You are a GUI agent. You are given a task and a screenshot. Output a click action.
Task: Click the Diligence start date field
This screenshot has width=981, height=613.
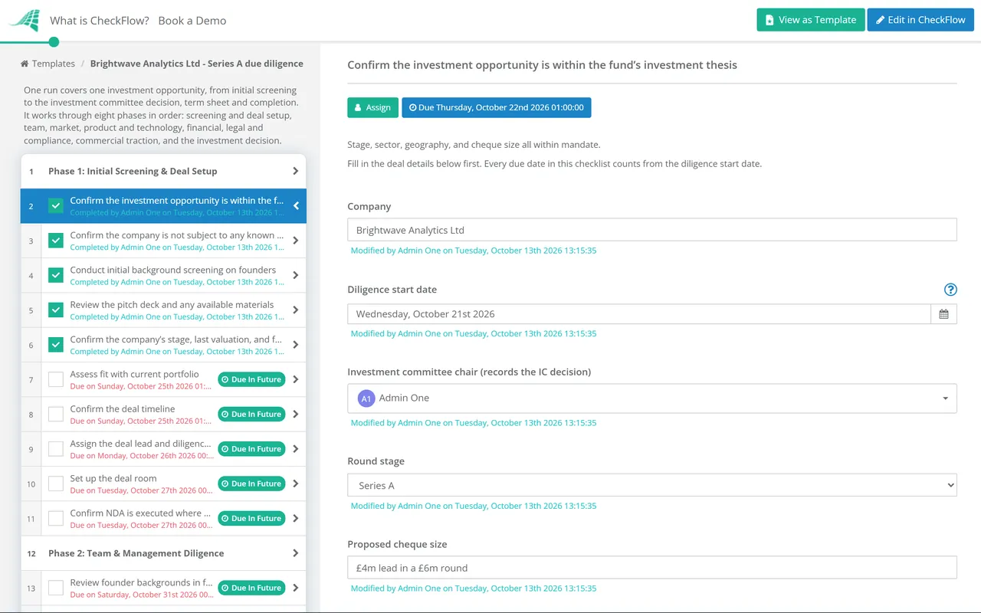coord(639,314)
